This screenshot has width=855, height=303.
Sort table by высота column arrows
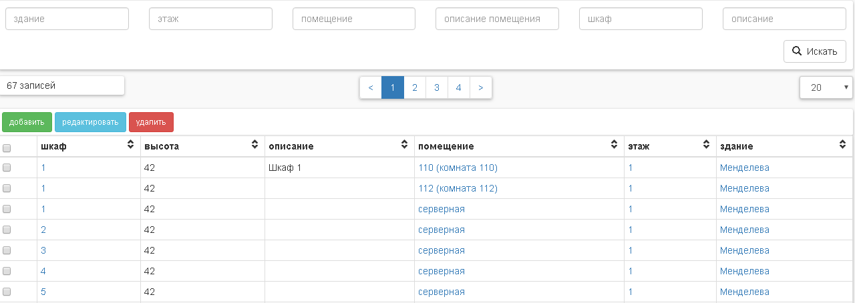click(x=254, y=145)
